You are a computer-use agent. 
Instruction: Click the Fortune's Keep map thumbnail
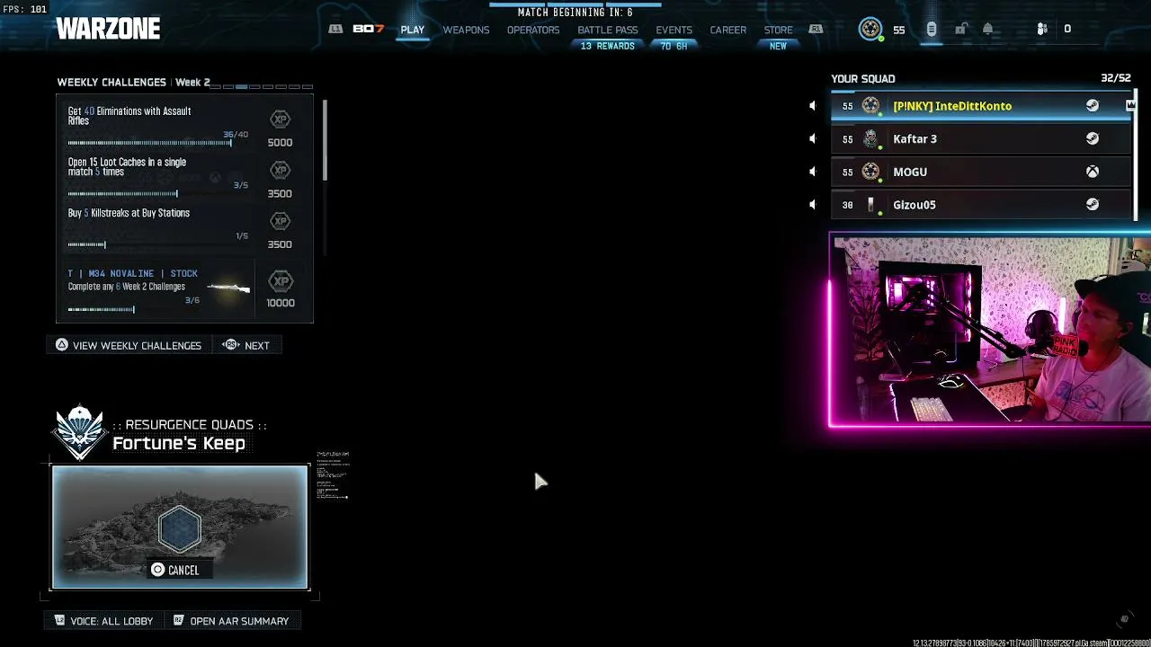(180, 527)
